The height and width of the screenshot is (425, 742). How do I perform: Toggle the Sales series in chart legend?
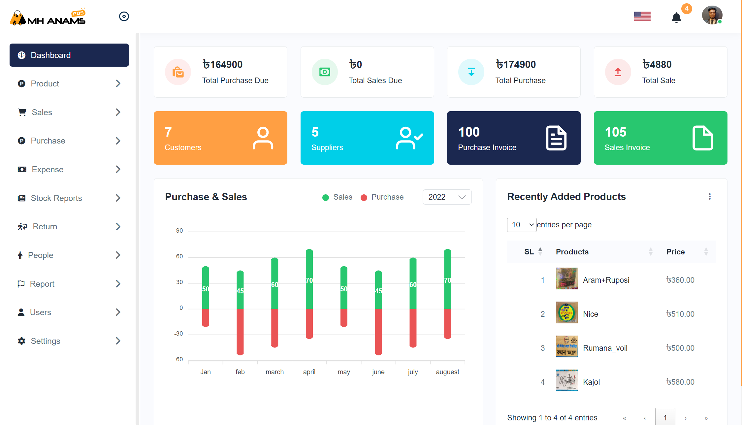(x=338, y=197)
